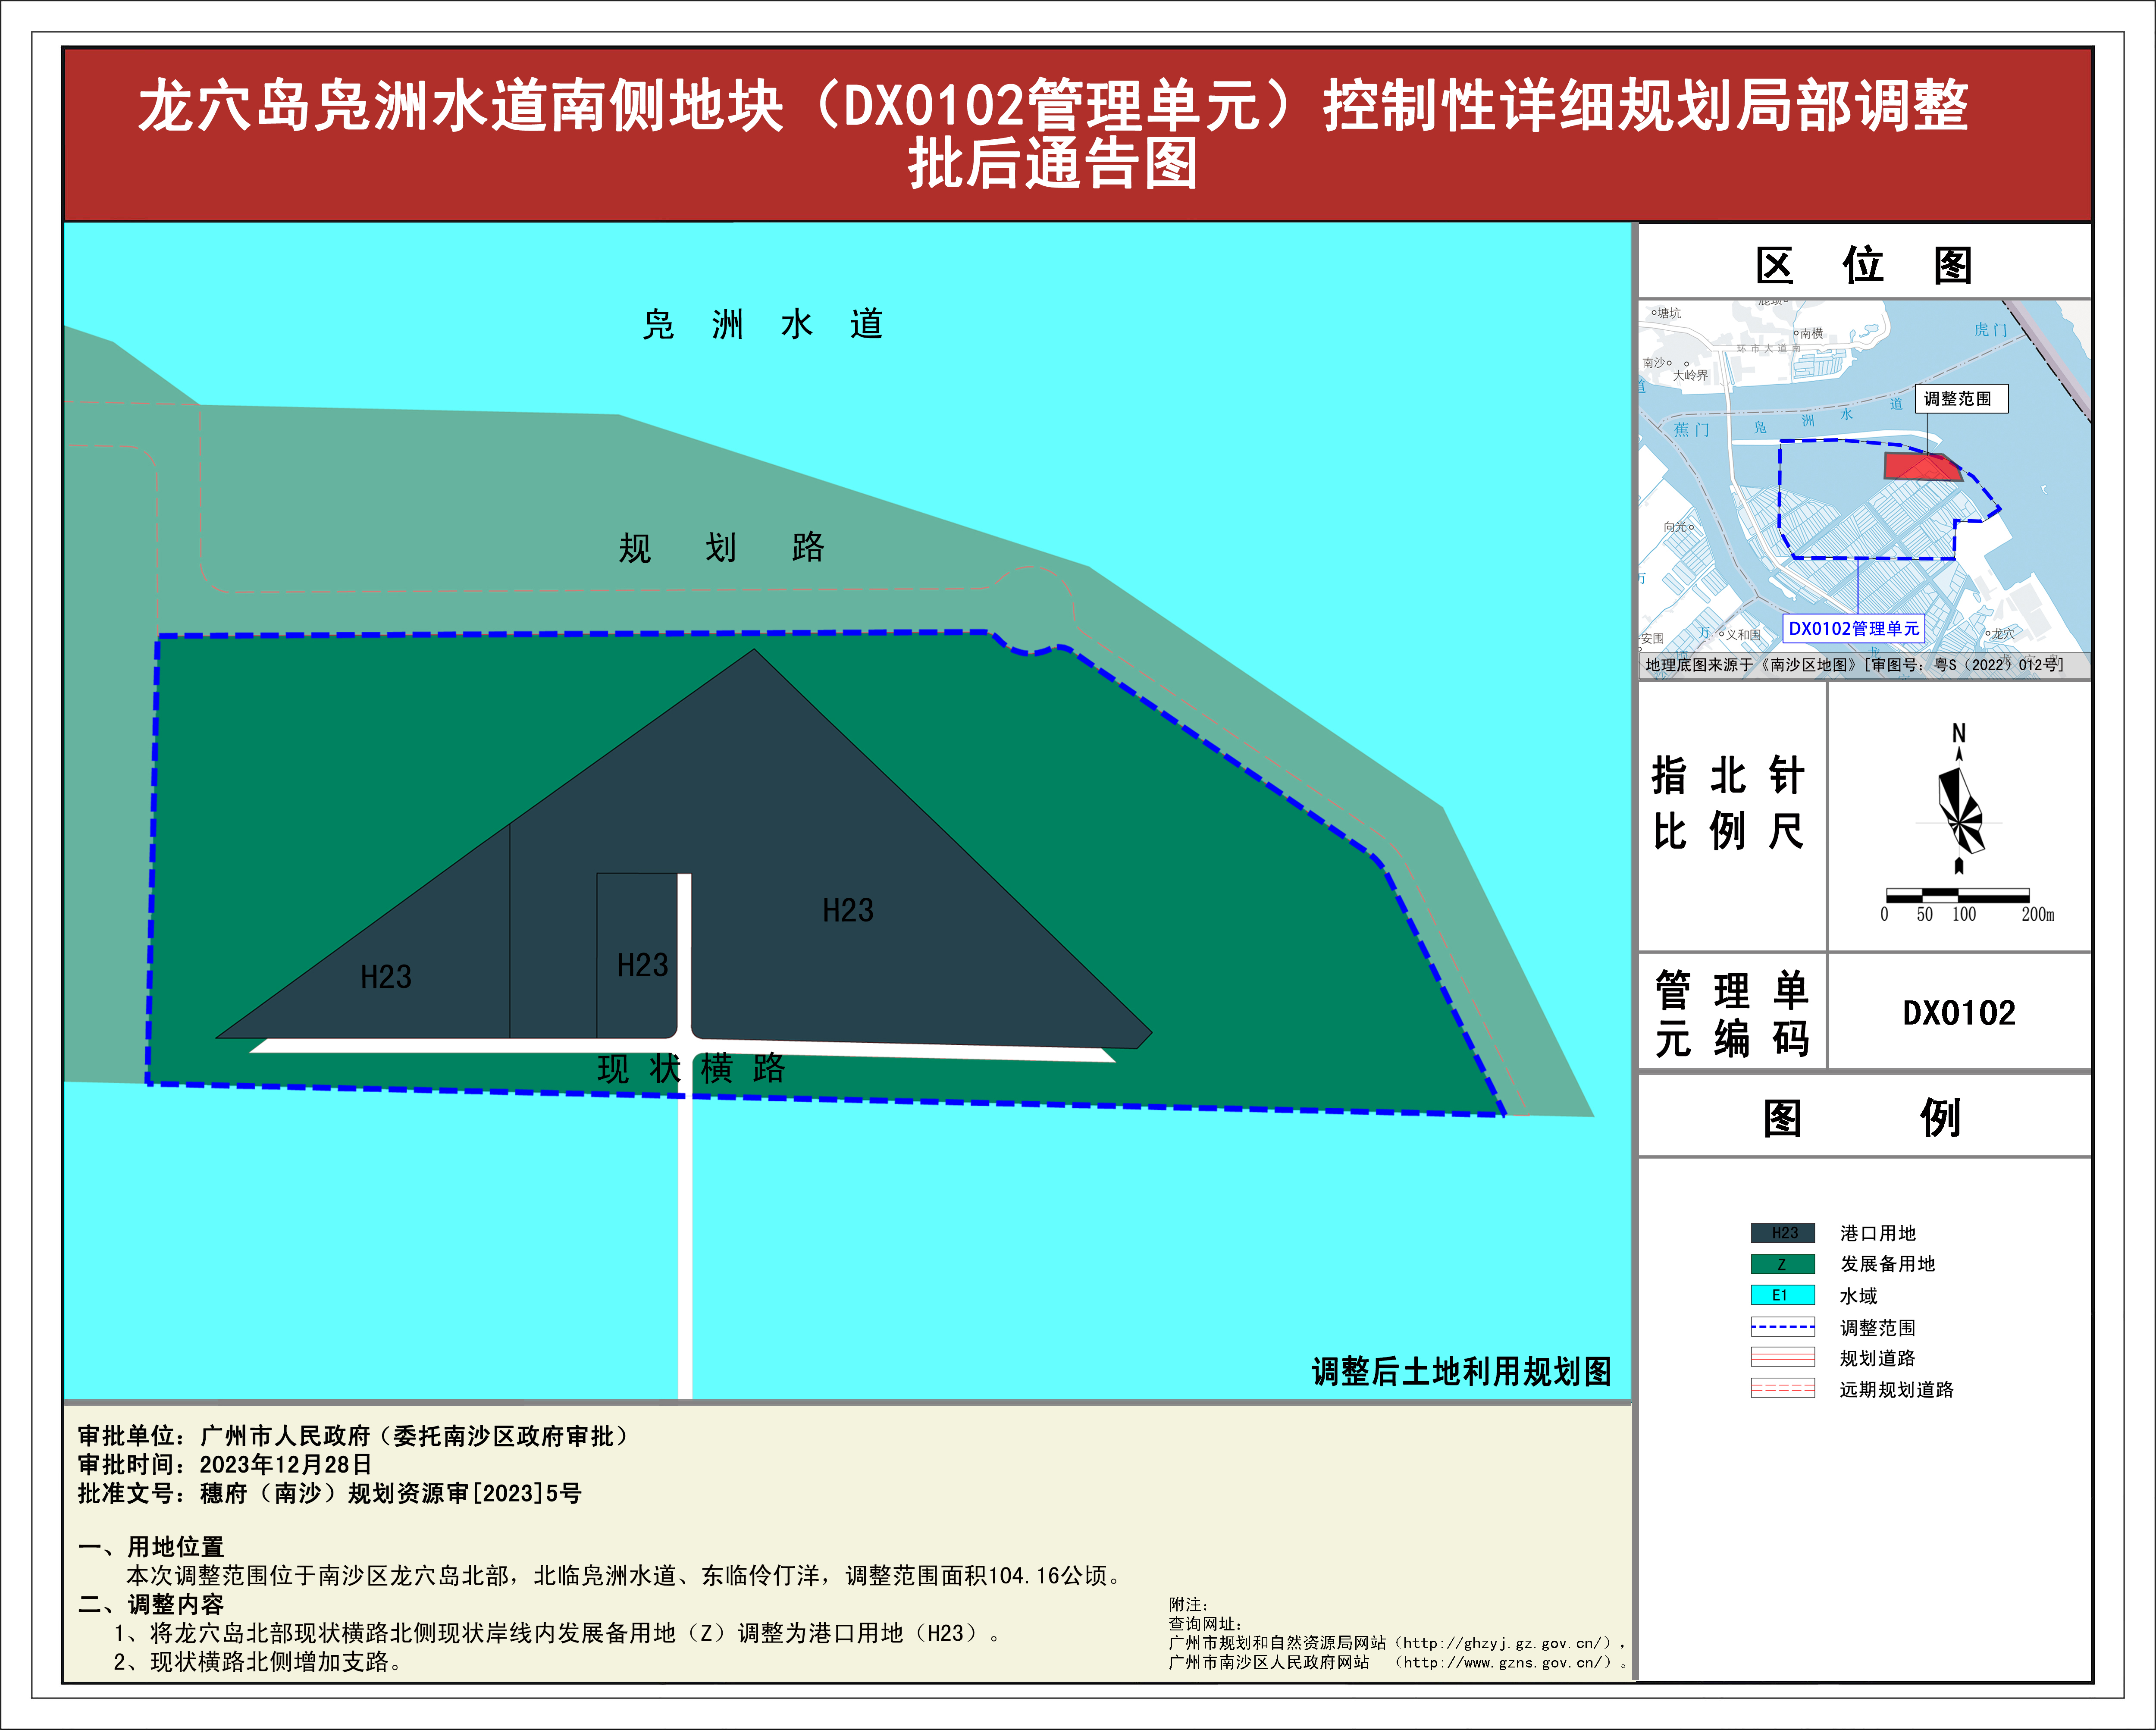
Task: Click the long-term planned road dashed symbol
Action: [x=1782, y=1389]
